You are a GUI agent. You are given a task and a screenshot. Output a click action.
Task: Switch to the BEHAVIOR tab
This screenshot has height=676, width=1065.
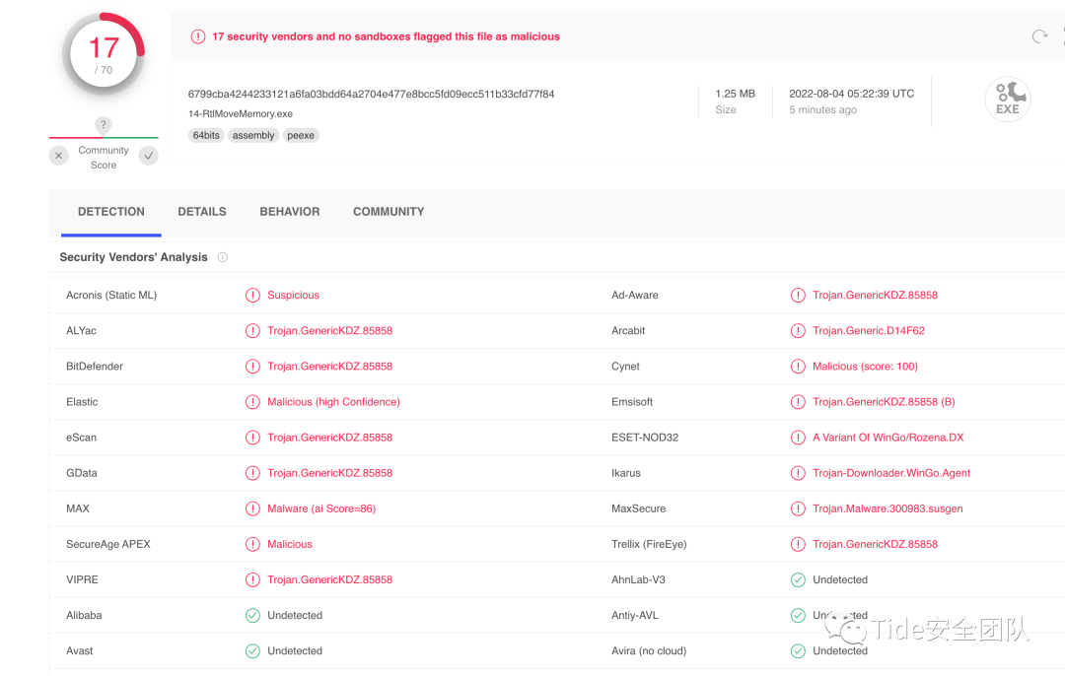pyautogui.click(x=289, y=212)
